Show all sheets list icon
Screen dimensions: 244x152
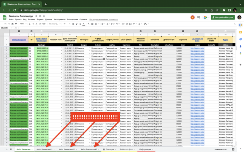11,149
